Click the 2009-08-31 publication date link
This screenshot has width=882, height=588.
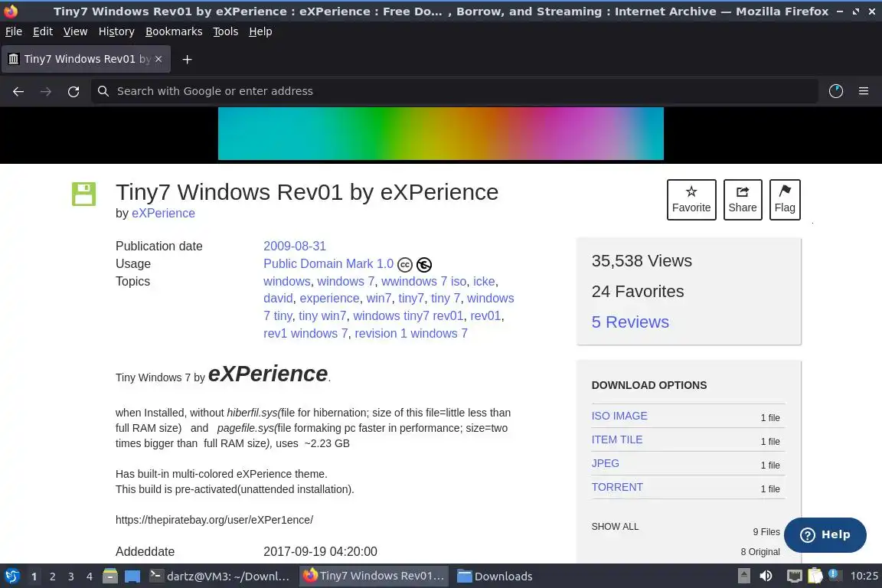pyautogui.click(x=295, y=246)
